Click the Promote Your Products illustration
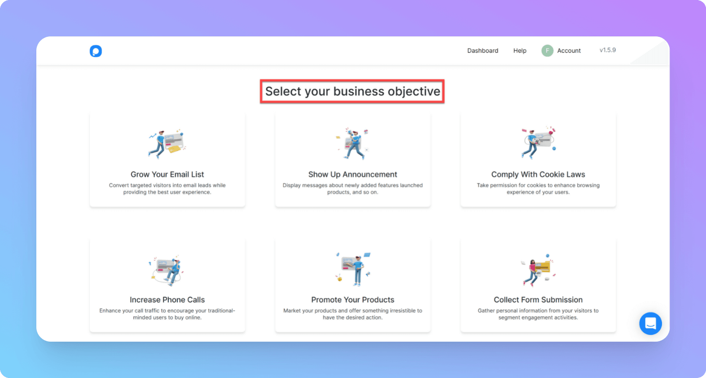This screenshot has width=706, height=378. (x=353, y=269)
